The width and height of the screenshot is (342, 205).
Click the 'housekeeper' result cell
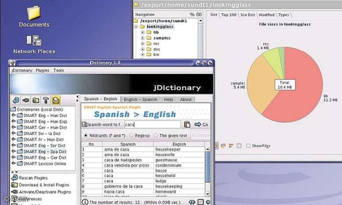(179, 149)
